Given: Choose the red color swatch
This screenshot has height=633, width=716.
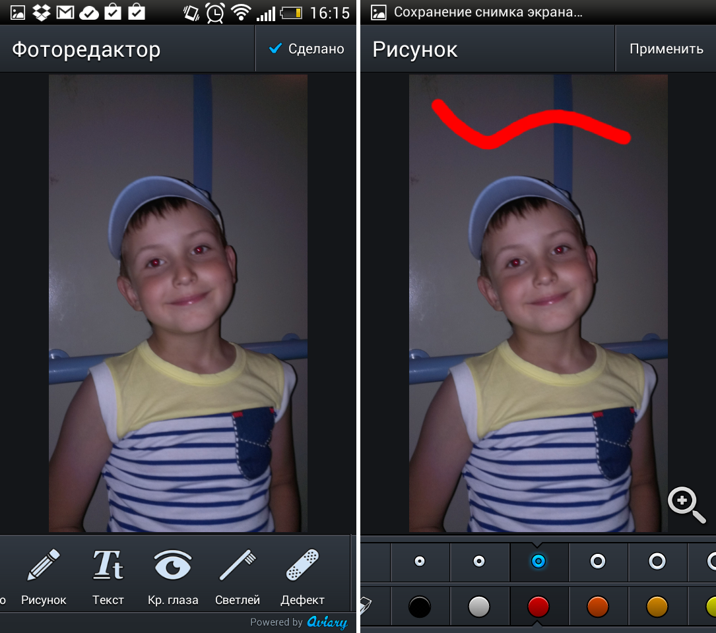Looking at the screenshot, I should click(x=538, y=607).
